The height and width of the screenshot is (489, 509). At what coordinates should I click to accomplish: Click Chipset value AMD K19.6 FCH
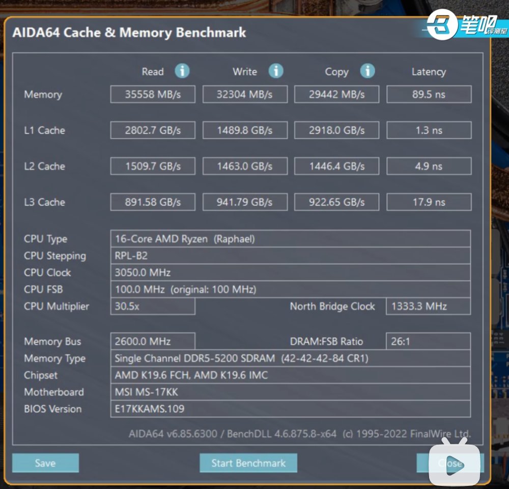coord(291,375)
